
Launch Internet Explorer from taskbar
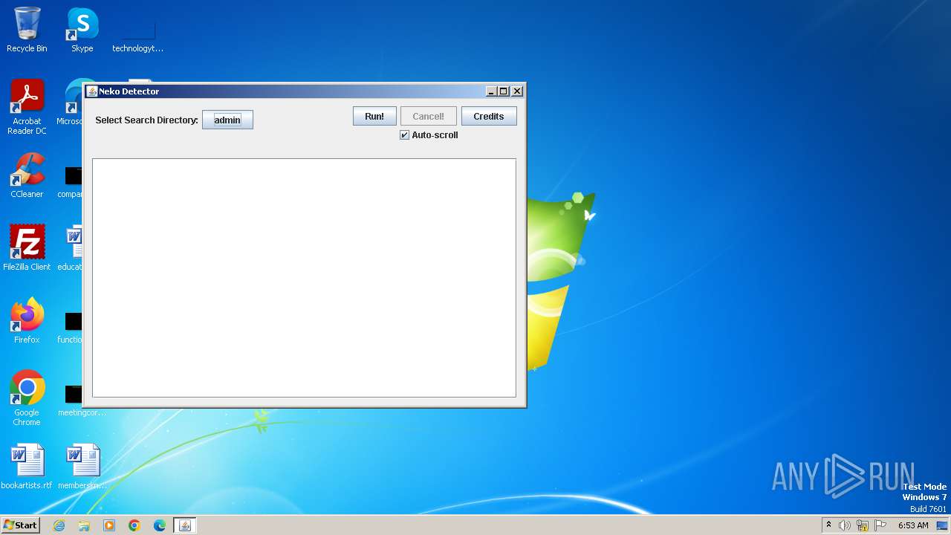(x=59, y=525)
